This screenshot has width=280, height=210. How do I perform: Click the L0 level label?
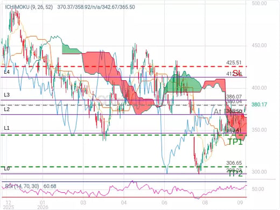click(7, 169)
